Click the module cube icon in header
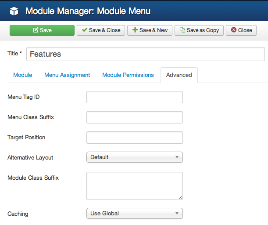This screenshot has height=225, width=268. click(x=14, y=11)
